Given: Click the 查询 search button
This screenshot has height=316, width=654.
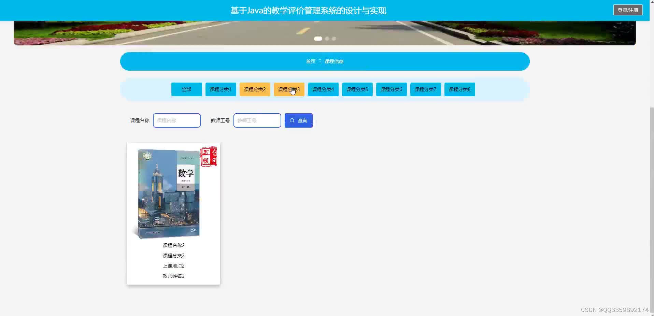Looking at the screenshot, I should [299, 120].
